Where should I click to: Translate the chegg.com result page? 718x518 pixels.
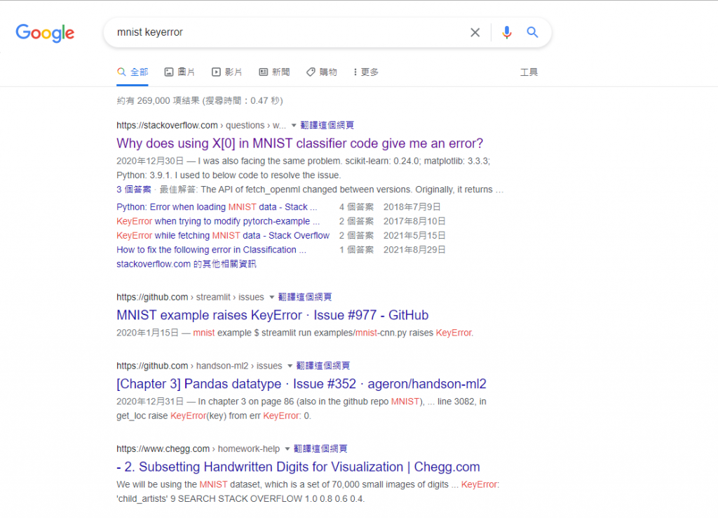pos(320,449)
